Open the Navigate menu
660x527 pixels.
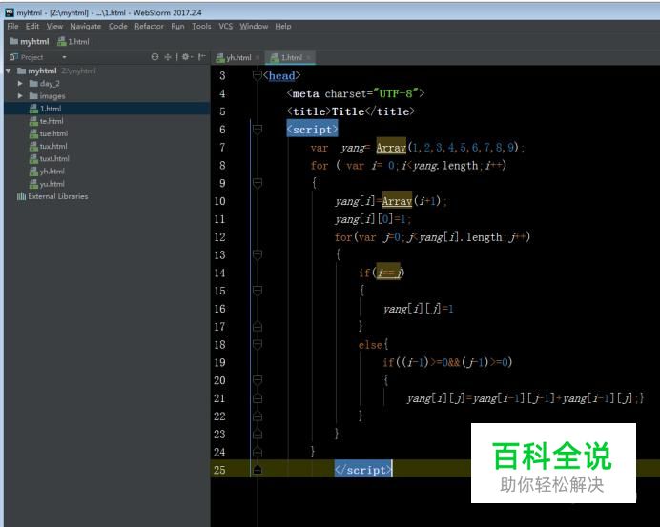pyautogui.click(x=86, y=26)
